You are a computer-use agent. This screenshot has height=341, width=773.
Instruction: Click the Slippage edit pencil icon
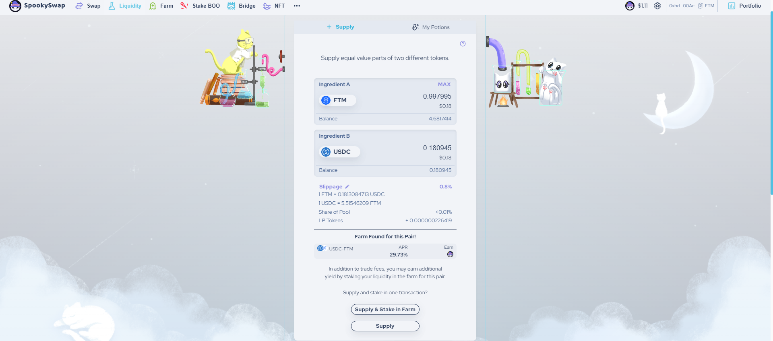[x=347, y=187]
